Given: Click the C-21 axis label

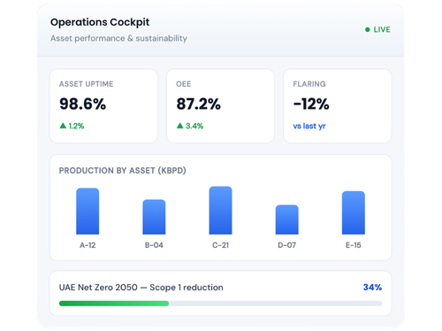Looking at the screenshot, I should pos(220,245).
